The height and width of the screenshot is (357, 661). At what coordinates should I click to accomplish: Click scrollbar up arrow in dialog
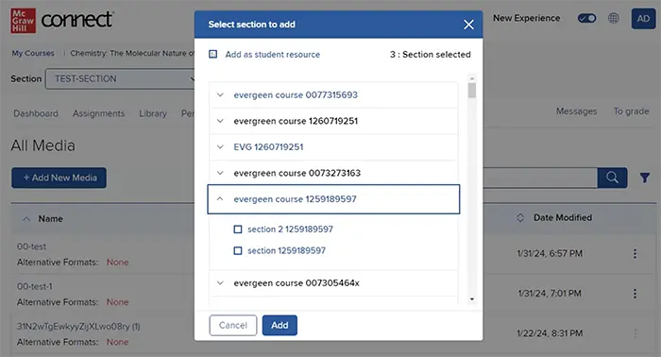tap(472, 78)
